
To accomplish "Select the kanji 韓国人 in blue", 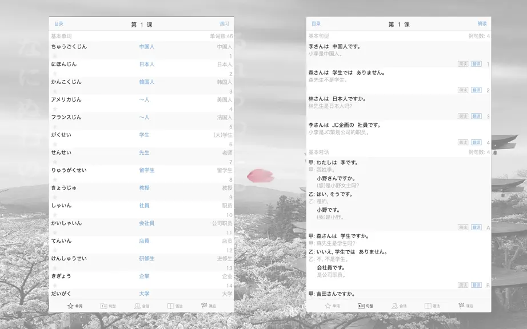I will click(x=147, y=82).
